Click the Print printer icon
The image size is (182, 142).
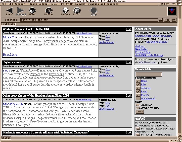pos(77,11)
